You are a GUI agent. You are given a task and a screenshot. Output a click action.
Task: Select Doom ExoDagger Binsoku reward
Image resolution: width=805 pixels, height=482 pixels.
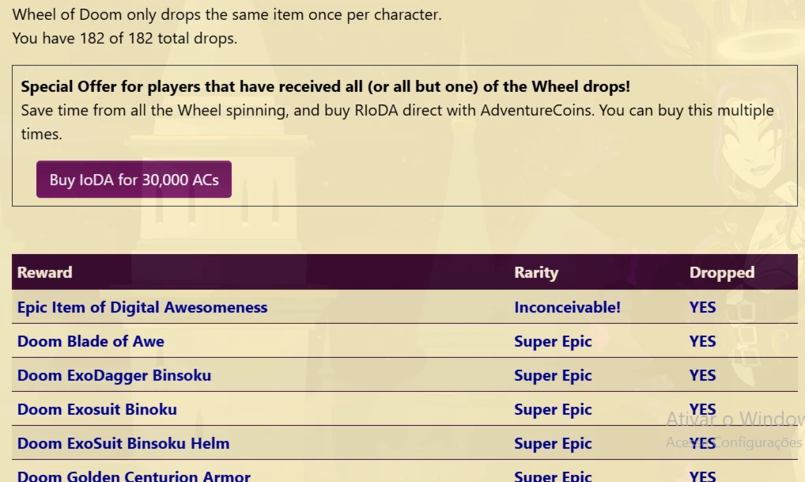click(x=114, y=375)
